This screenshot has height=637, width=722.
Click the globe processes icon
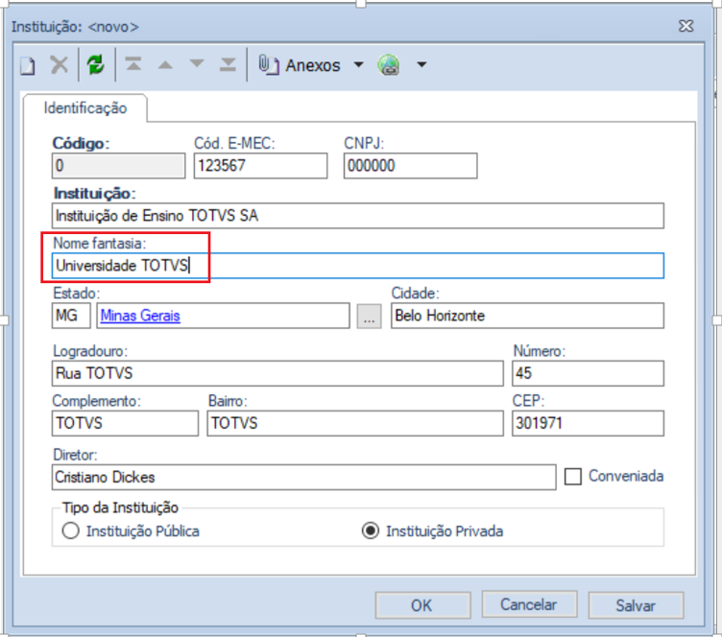point(389,65)
